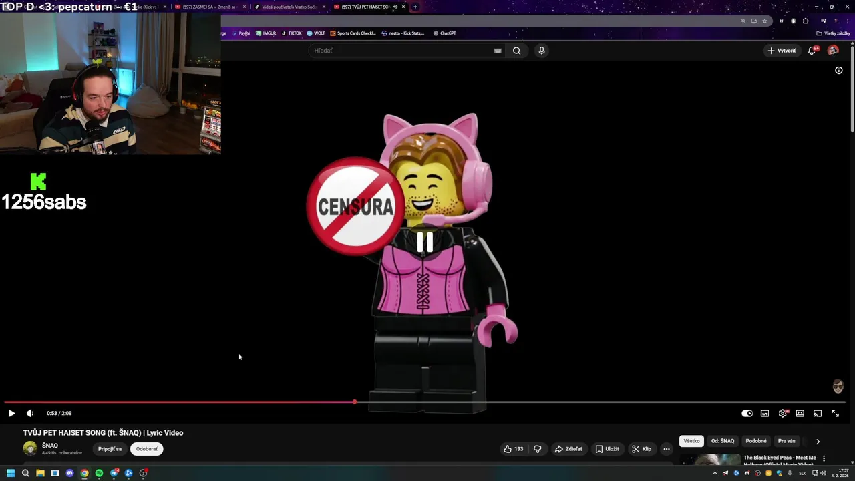Start voice search with microphone
The height and width of the screenshot is (481, 855).
(x=542, y=51)
